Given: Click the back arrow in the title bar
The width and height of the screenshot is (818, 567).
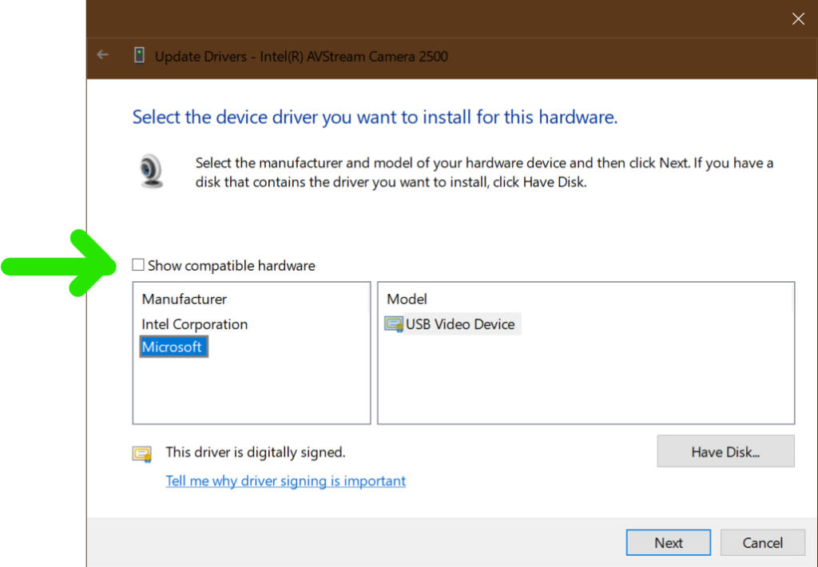Looking at the screenshot, I should [x=102, y=55].
